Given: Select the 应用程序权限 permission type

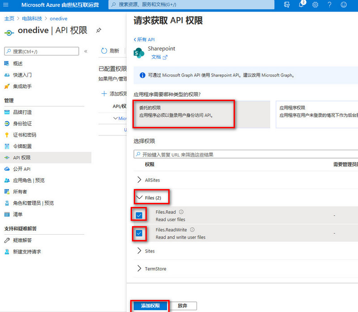Looking at the screenshot, I should tap(317, 114).
